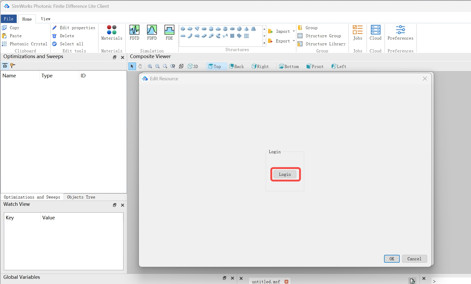Switch to the View ribbon tab
The image size is (471, 284).
click(46, 19)
